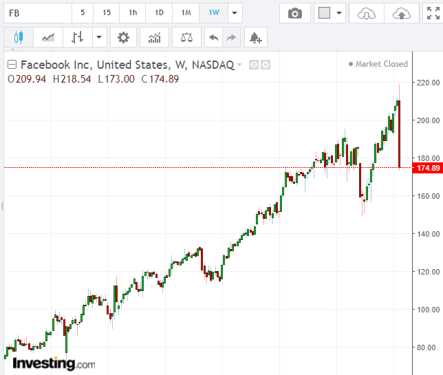The height and width of the screenshot is (375, 443).
Task: Open chart properties gear icon
Action: [x=123, y=38]
